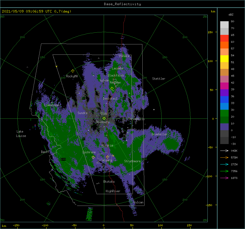Click the RedDeer city label

click(115, 83)
